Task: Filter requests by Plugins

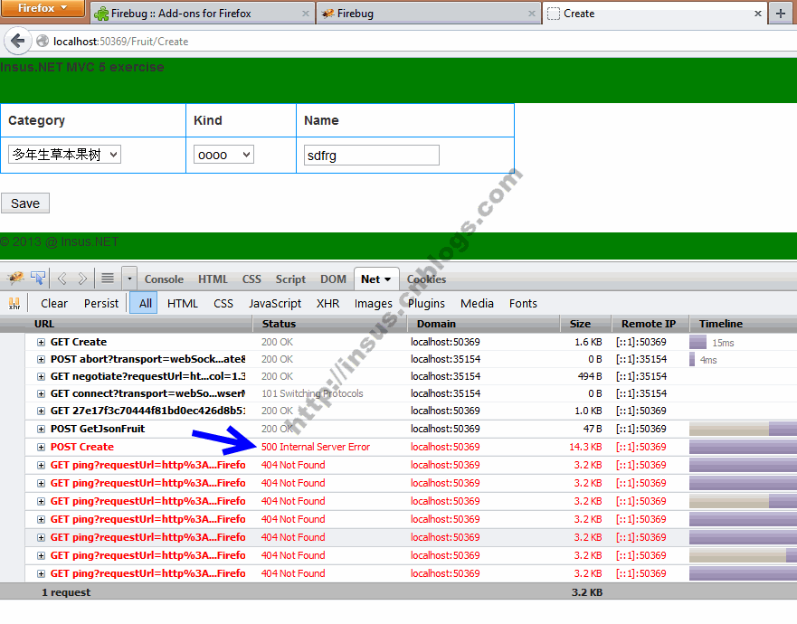Action: 426,303
